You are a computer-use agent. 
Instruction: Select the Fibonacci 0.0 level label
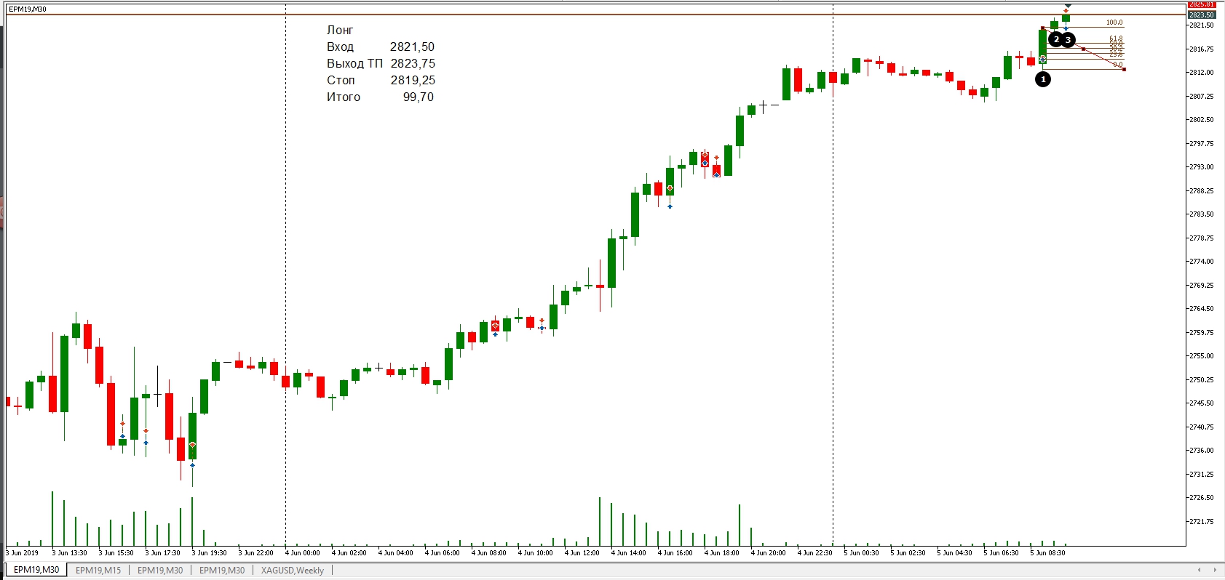click(x=1118, y=65)
